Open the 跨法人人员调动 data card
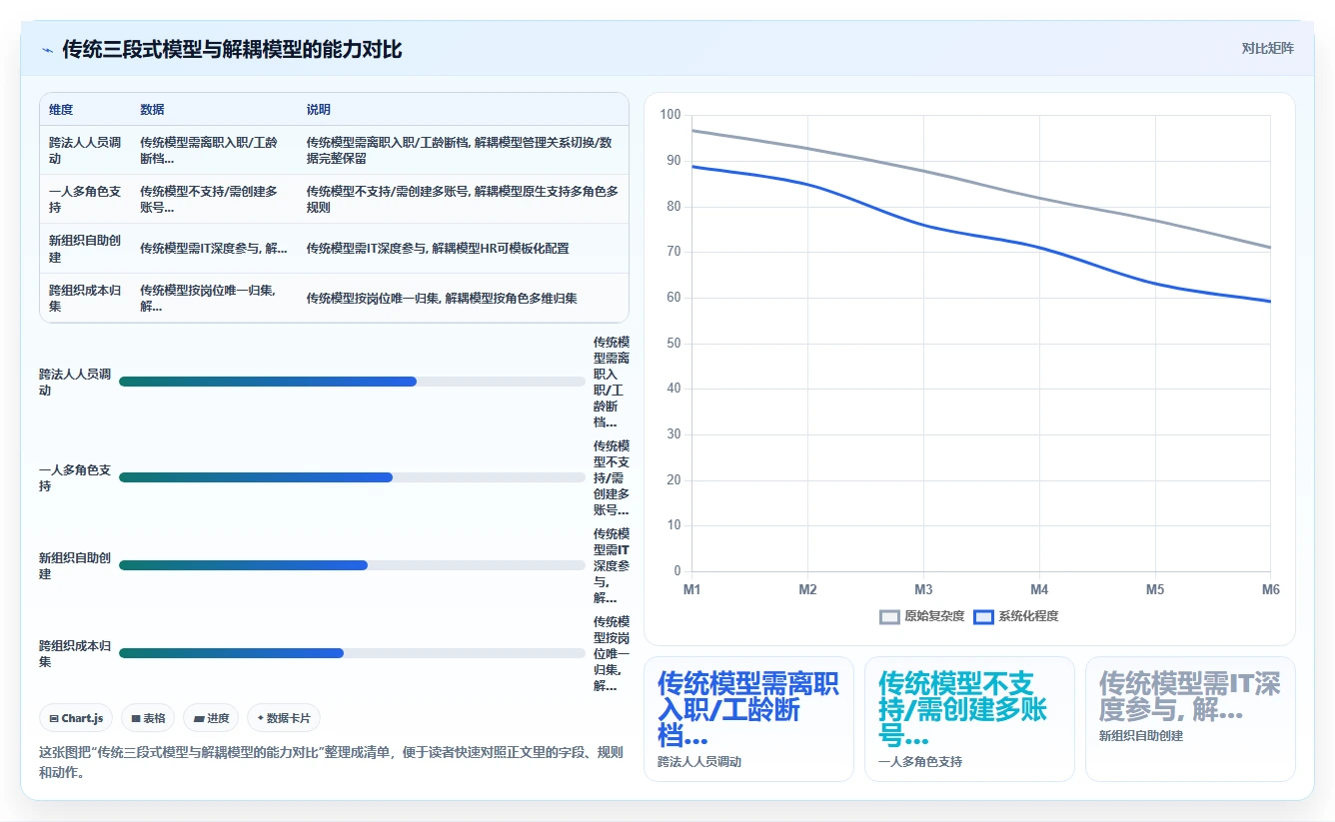 point(748,718)
